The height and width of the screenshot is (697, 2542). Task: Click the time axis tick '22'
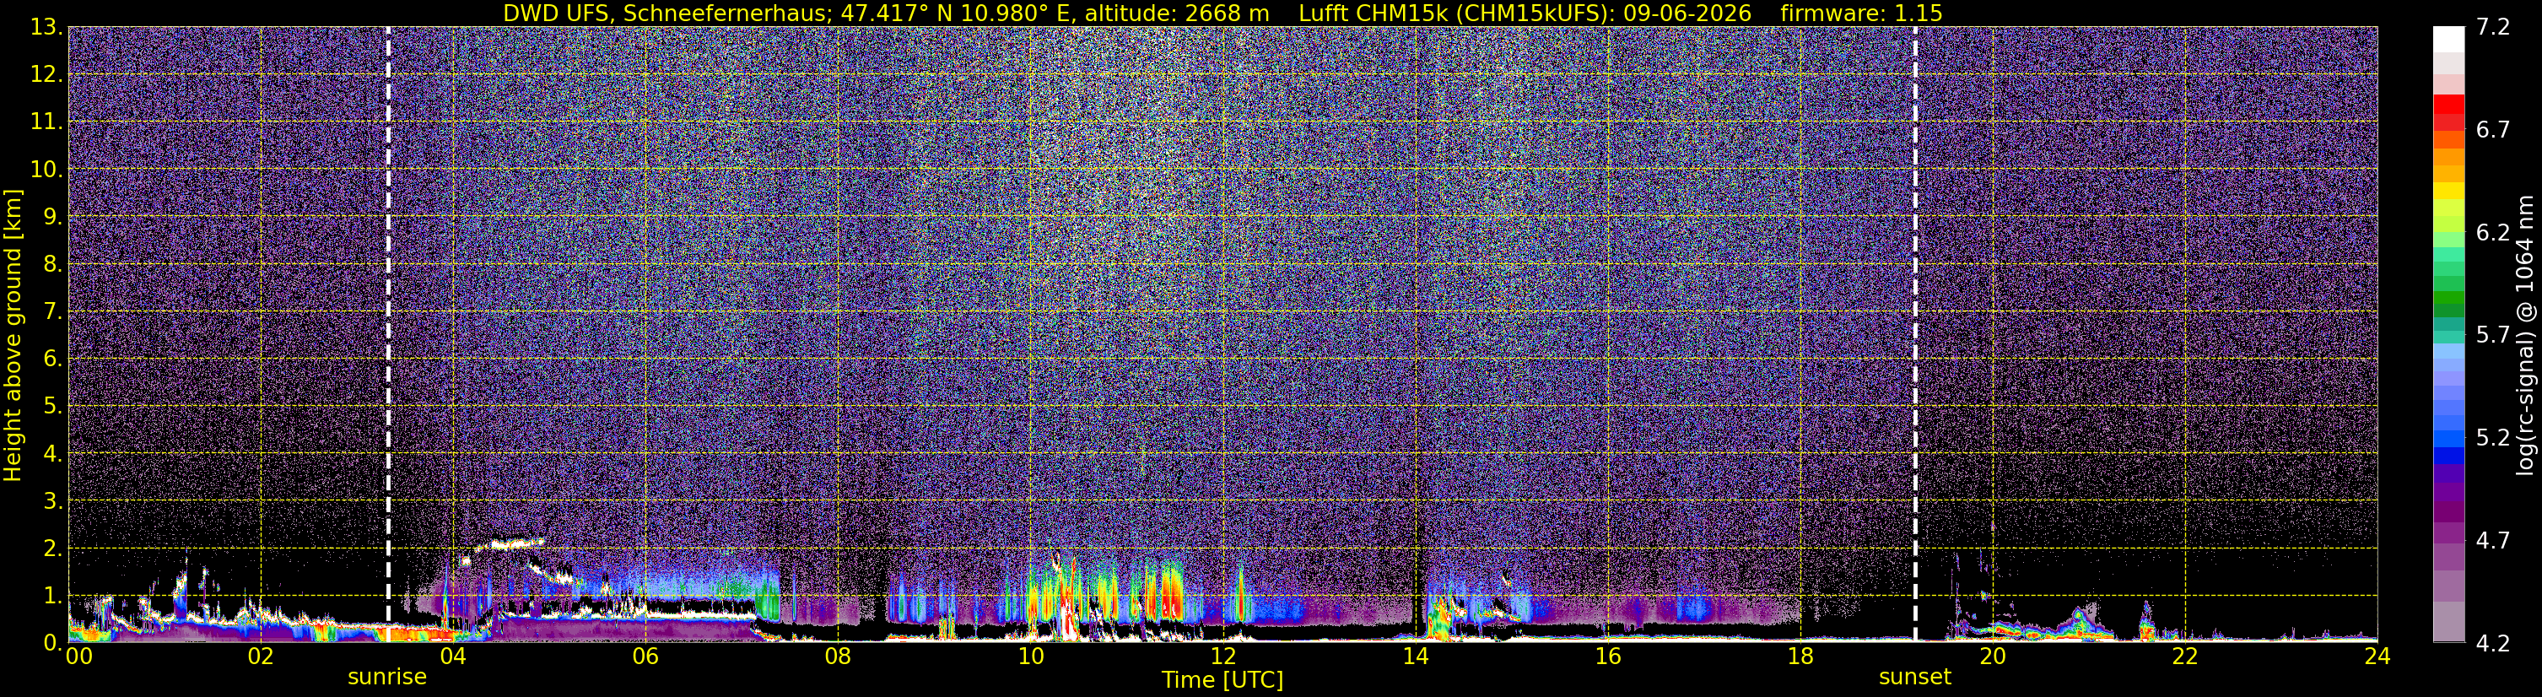2185,657
